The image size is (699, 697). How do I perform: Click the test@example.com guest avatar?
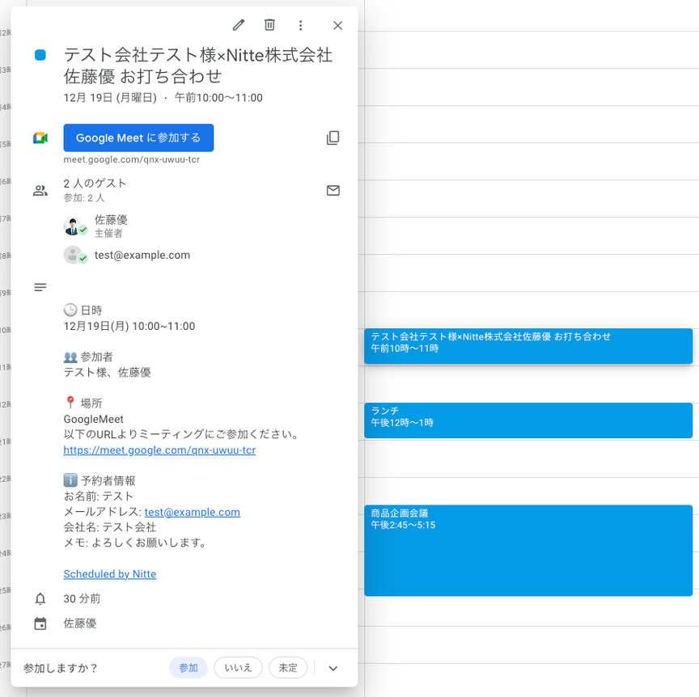coord(72,255)
